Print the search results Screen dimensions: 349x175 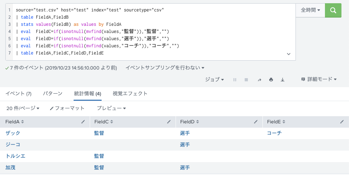click(x=271, y=80)
